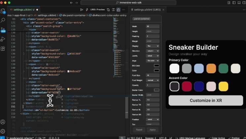Click the Run play icon in editor toolbar
The image size is (246, 139).
pos(82,10)
